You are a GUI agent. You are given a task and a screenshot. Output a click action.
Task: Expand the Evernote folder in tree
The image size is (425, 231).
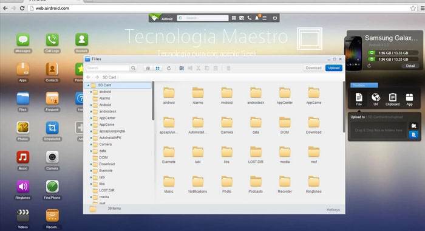91,171
